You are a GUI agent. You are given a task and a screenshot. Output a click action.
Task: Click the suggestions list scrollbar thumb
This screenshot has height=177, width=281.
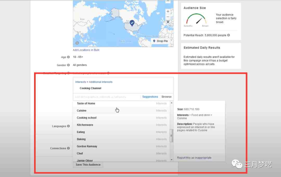click(171, 136)
